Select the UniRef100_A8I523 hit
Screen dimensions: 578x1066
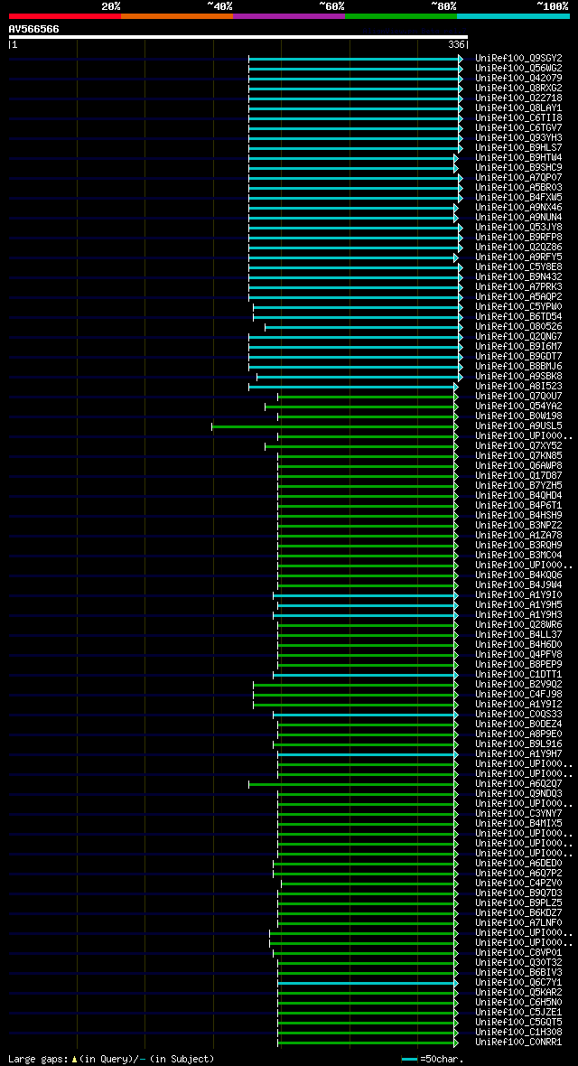pyautogui.click(x=518, y=386)
